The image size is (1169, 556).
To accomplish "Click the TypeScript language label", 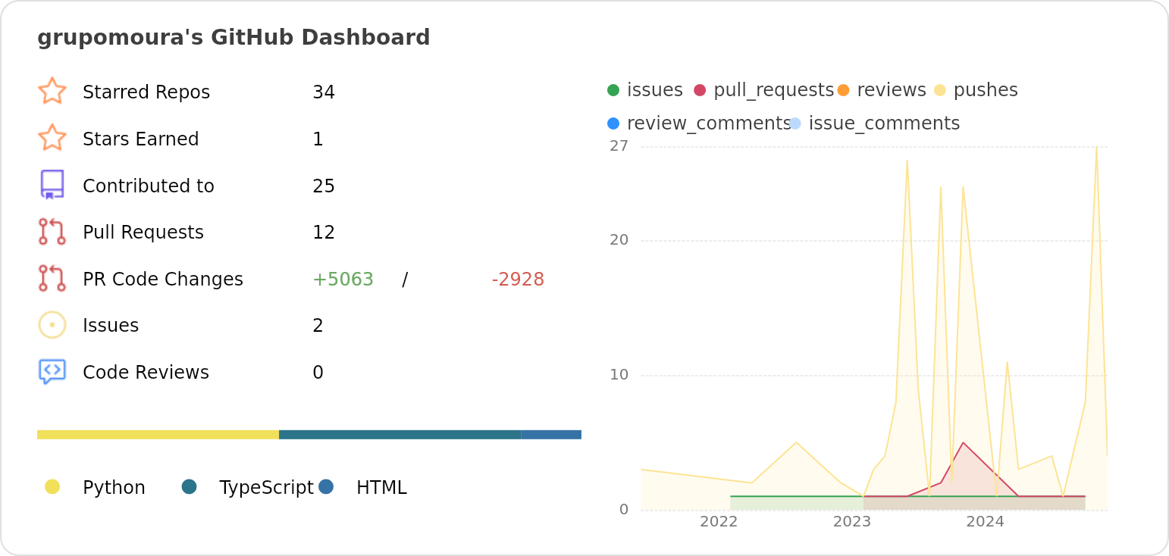I will click(266, 488).
